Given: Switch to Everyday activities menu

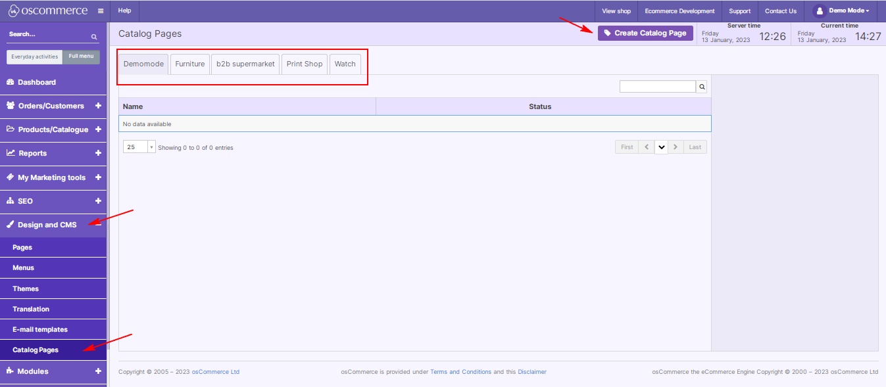Looking at the screenshot, I should (x=35, y=57).
